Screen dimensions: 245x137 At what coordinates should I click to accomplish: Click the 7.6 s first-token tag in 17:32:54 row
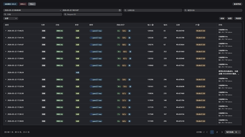[125, 86]
